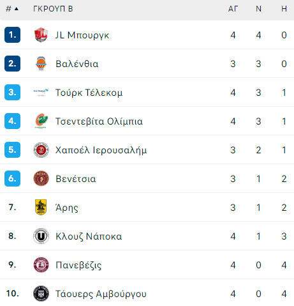Click the Βενέτσια round crest
The image size is (294, 306).
point(41,178)
